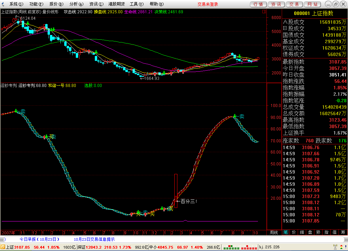Open the 资讯(I) menu

point(96,4)
